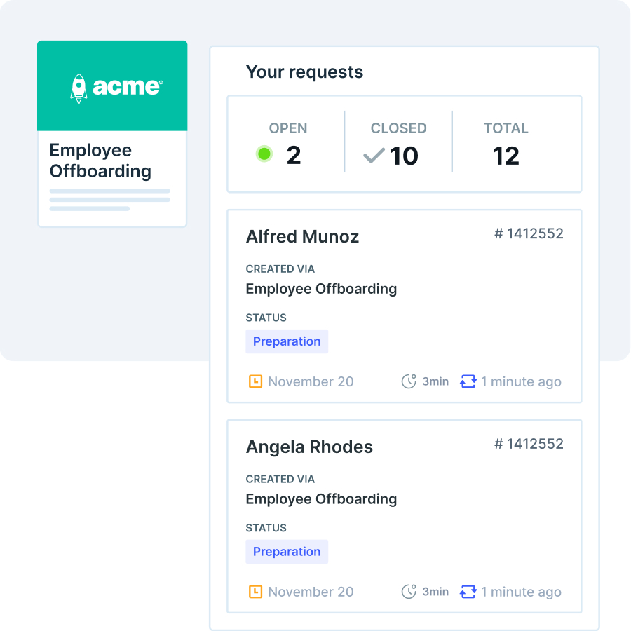Image resolution: width=631 pixels, height=631 pixels.
Task: Click the closed checkmark icon
Action: pyautogui.click(x=374, y=156)
